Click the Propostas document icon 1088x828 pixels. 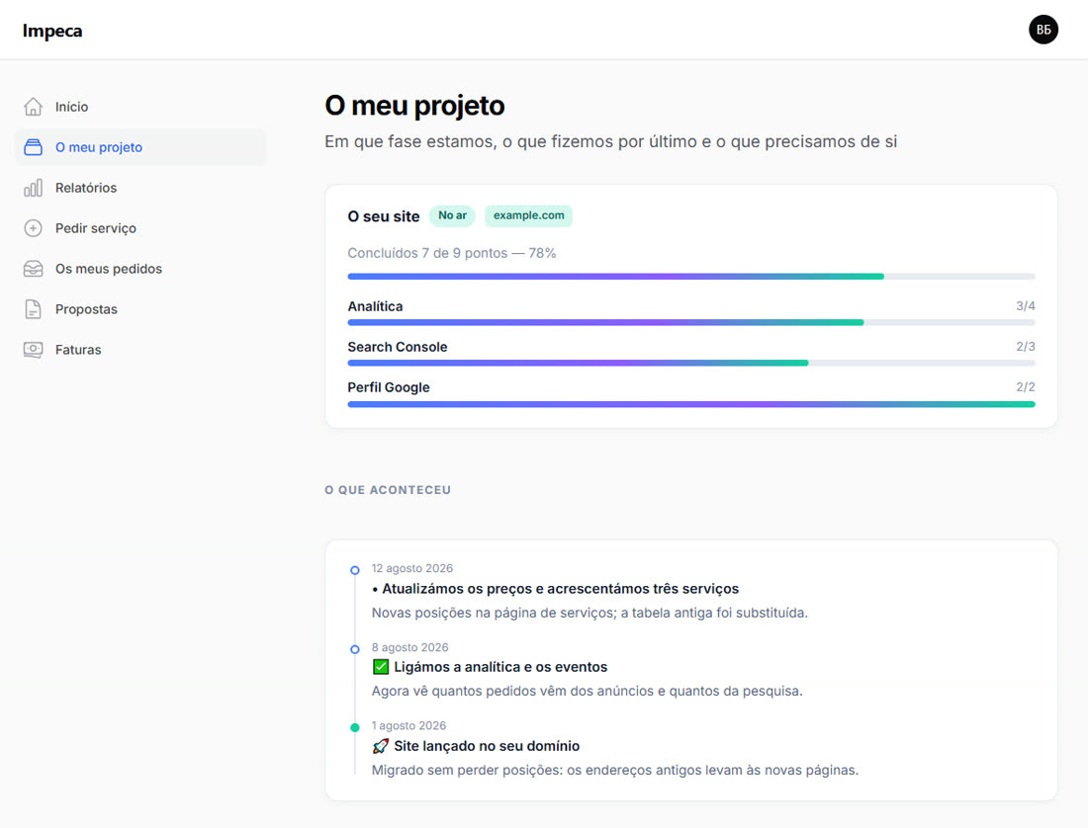(33, 309)
